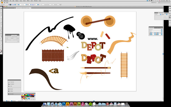
Task: Click the Go to Bridge button
Action: tap(4, 3)
